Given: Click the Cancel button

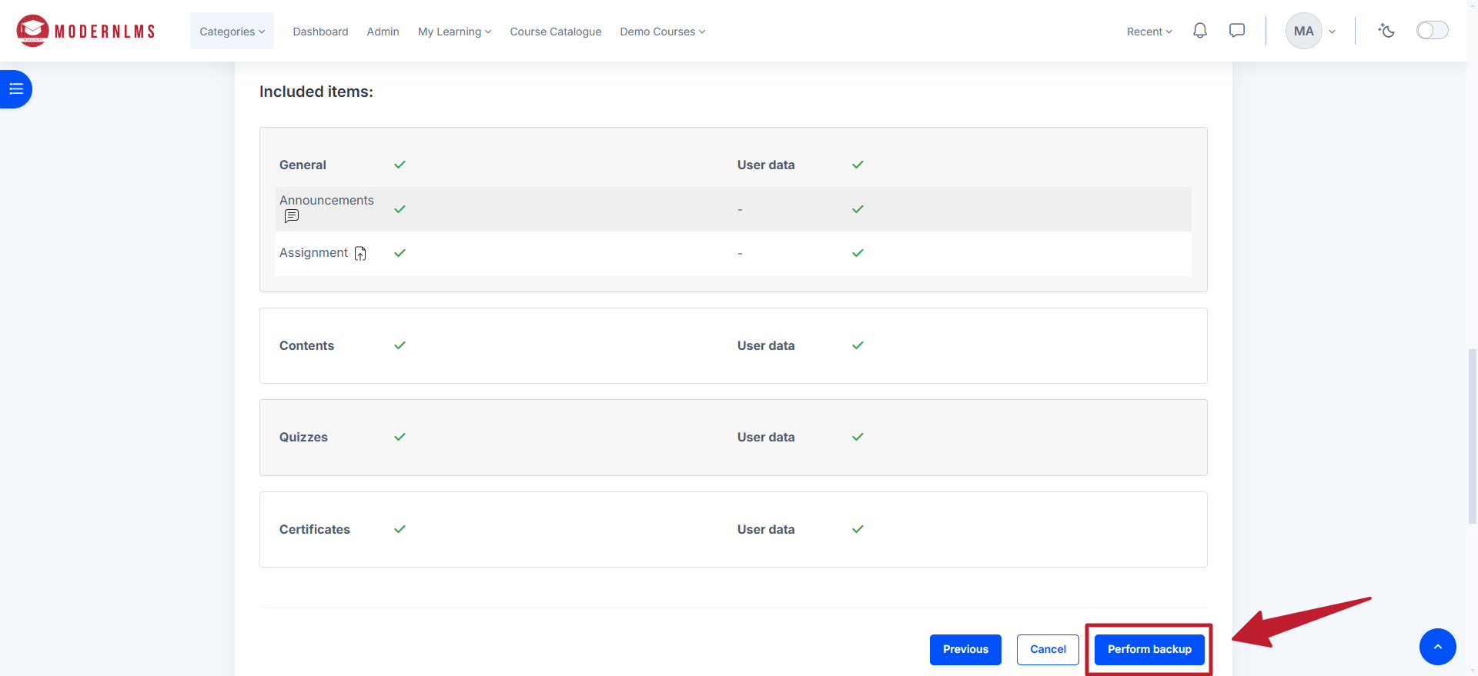Looking at the screenshot, I should click(x=1048, y=649).
